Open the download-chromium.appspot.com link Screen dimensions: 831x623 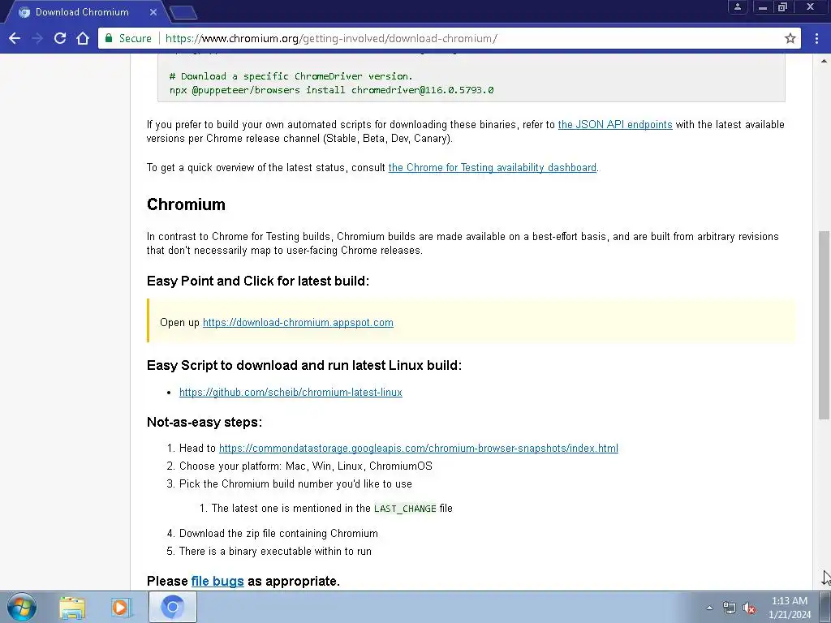[x=298, y=323]
